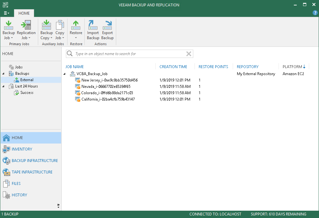The image size is (319, 218).
Task: Open the INVENTORY view
Action: (31, 149)
